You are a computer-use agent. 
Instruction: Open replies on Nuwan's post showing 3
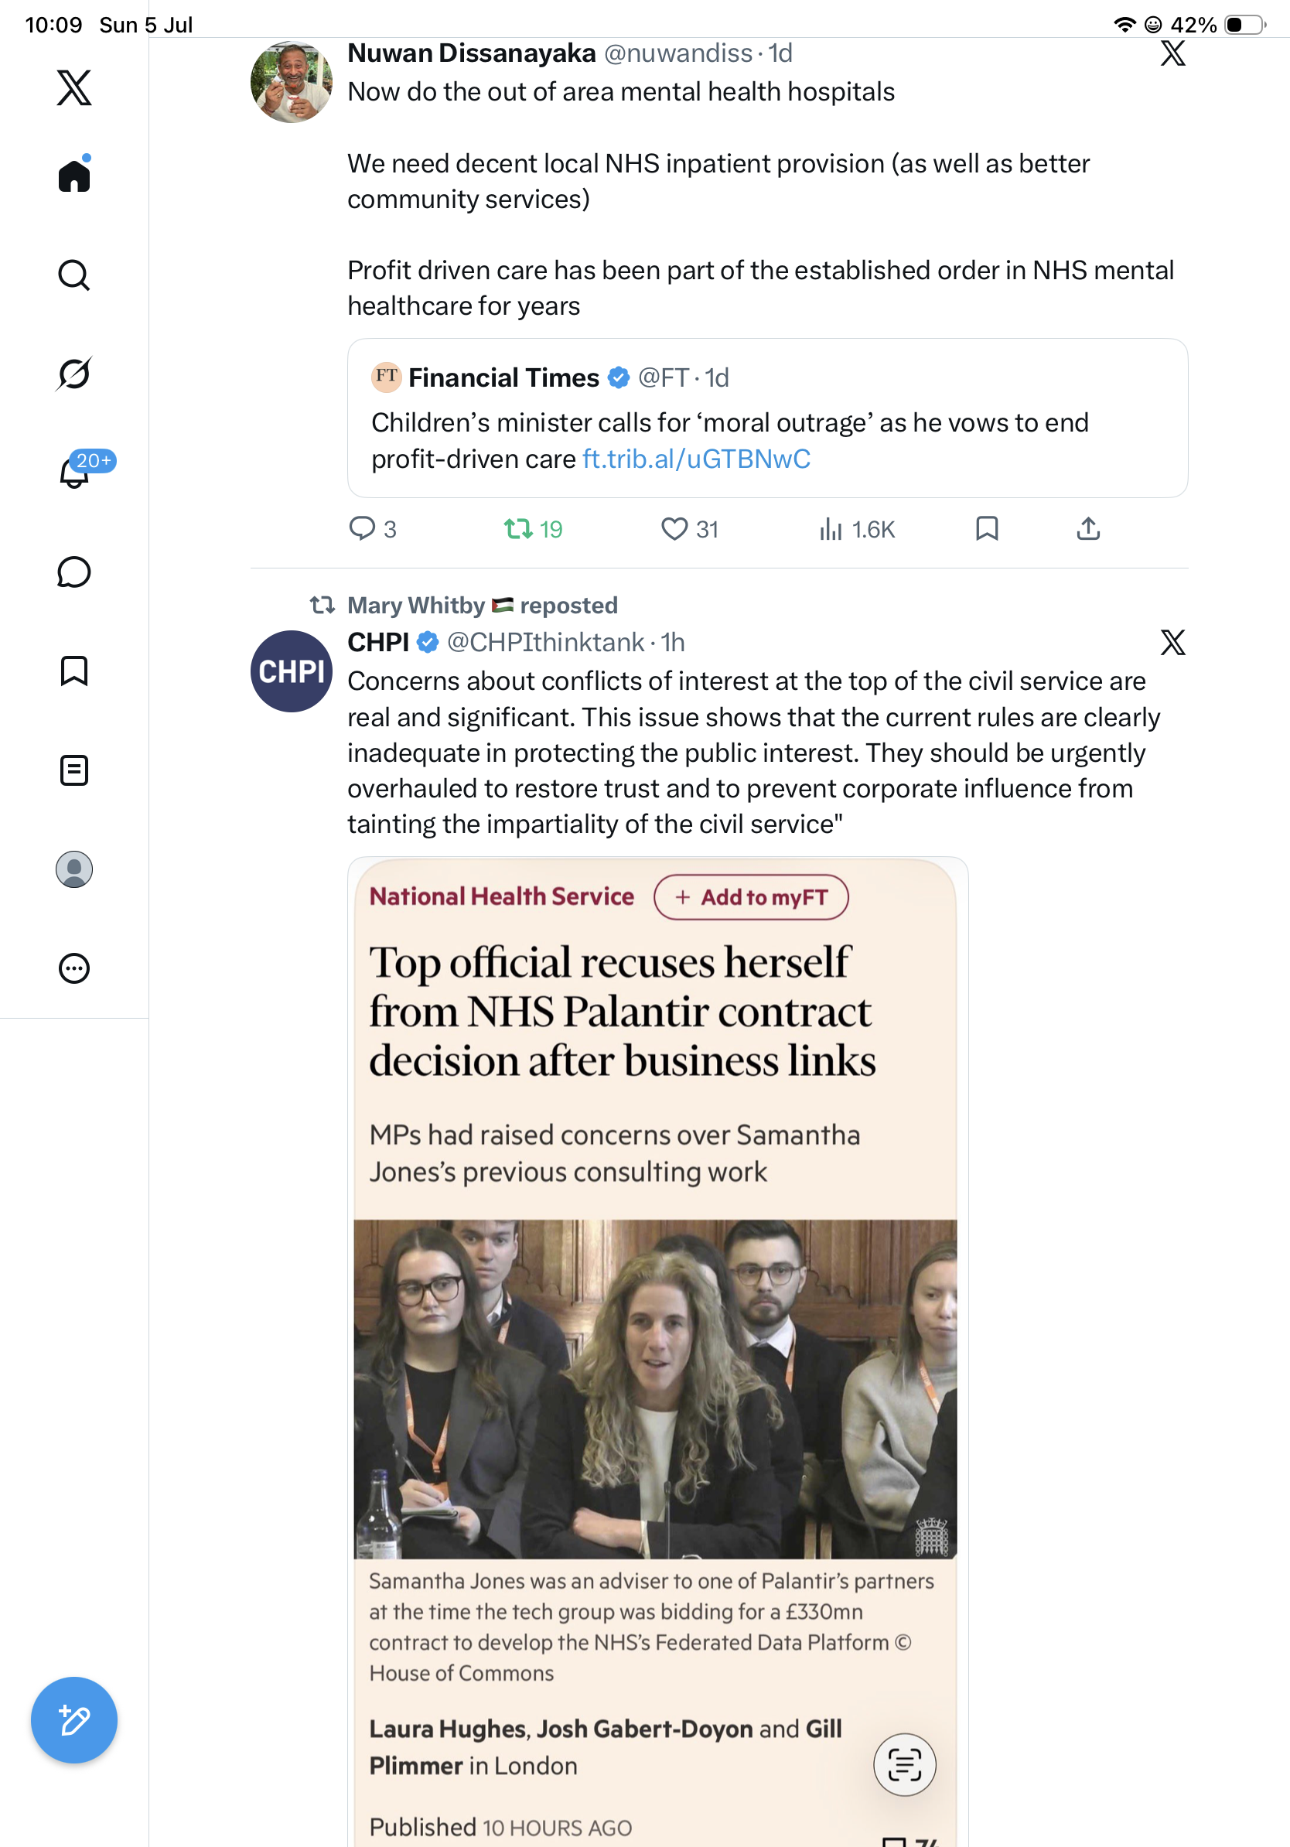[372, 528]
